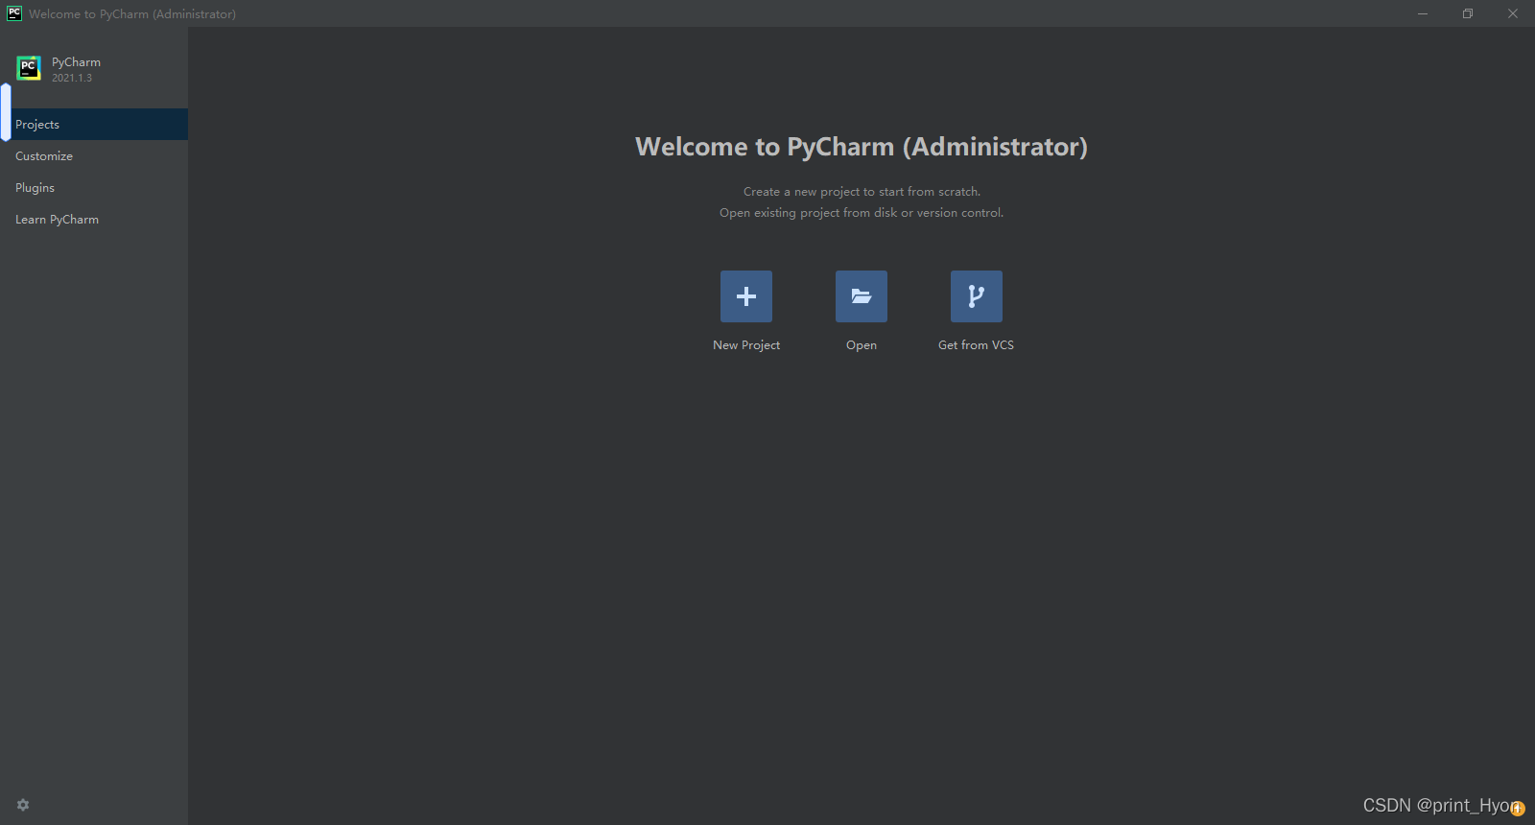Click the Open folder icon
This screenshot has width=1535, height=825.
[x=862, y=296]
